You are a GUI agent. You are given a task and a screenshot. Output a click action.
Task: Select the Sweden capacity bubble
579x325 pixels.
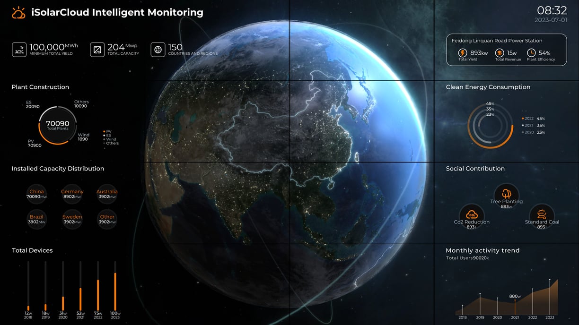pyautogui.click(x=72, y=219)
